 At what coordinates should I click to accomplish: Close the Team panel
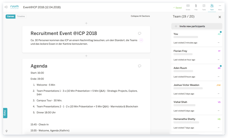tap(220, 17)
